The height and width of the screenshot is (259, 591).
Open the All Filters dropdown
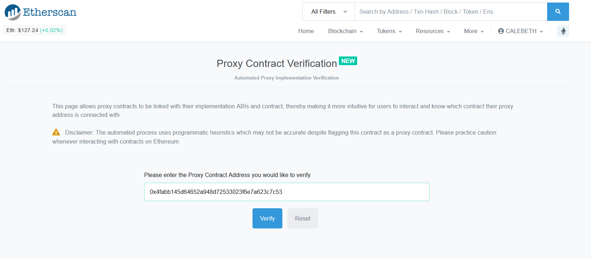point(328,12)
